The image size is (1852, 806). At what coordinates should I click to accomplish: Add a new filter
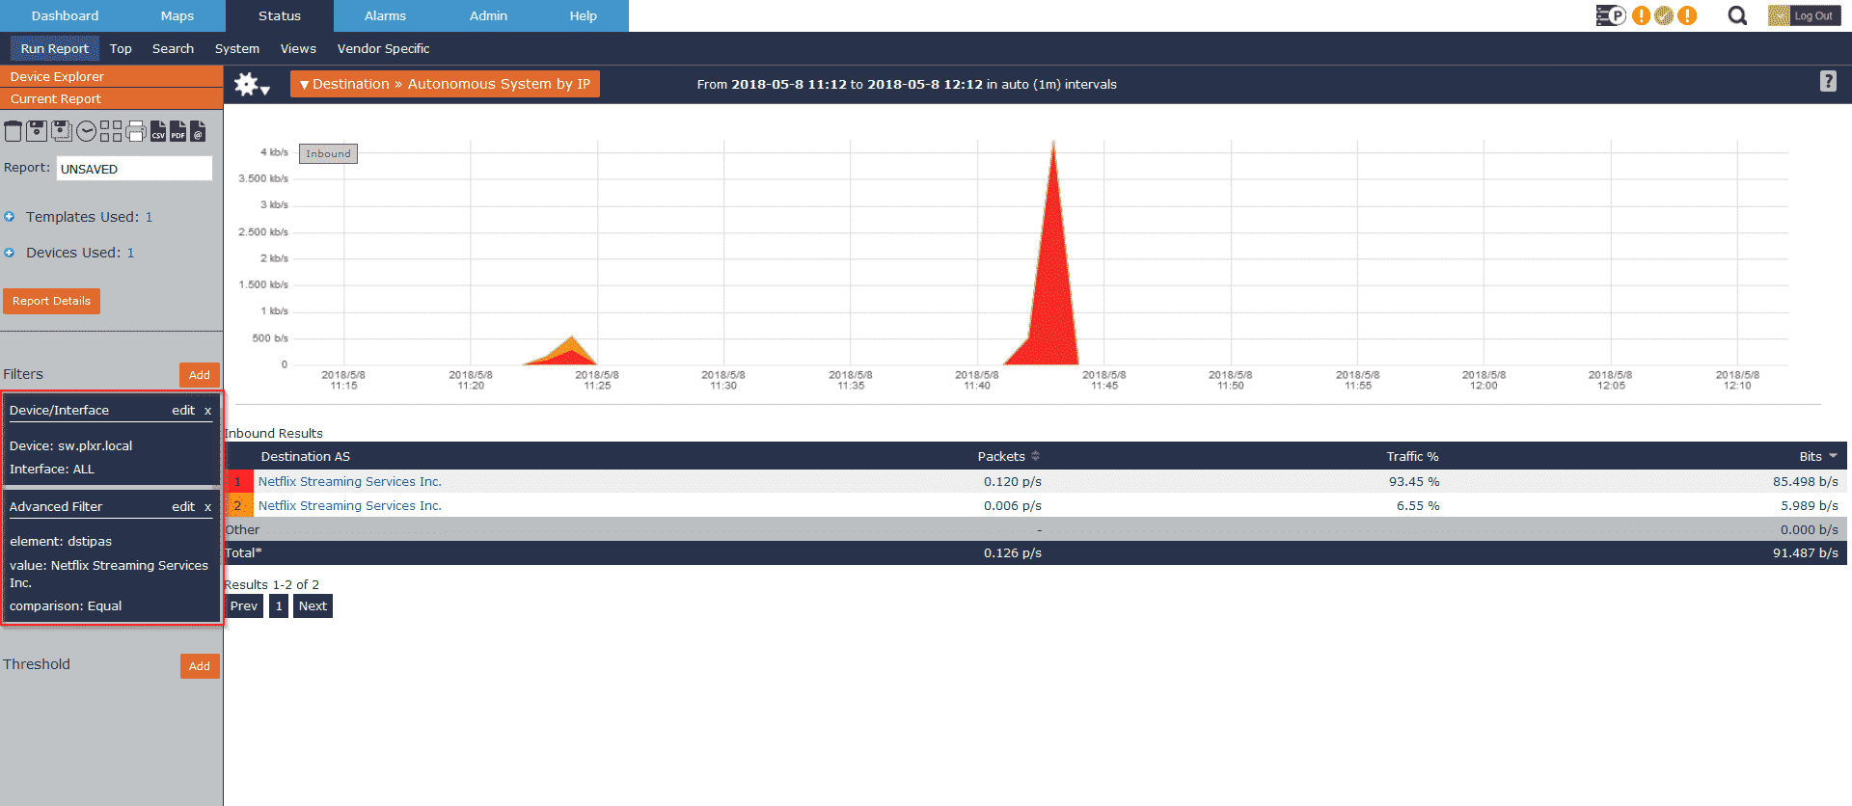tap(200, 375)
